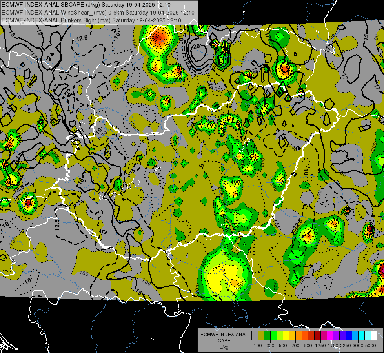This screenshot has width=384, height=353.
Task: Select the purple swatch at 1750
Action: (336, 335)
